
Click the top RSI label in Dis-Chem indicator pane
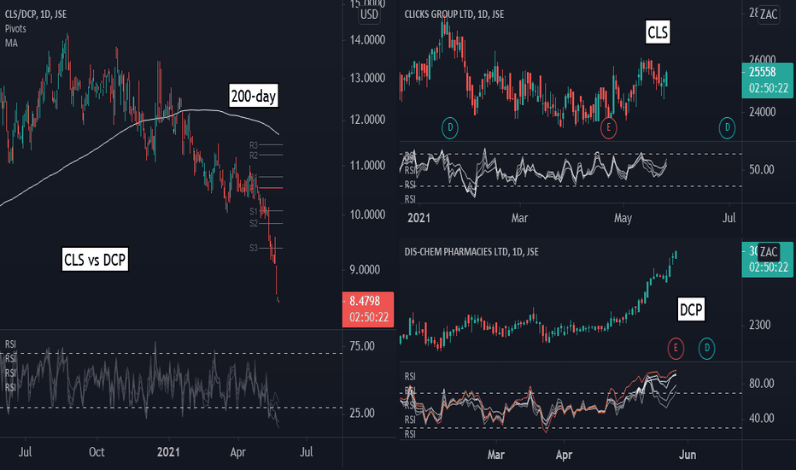[410, 377]
